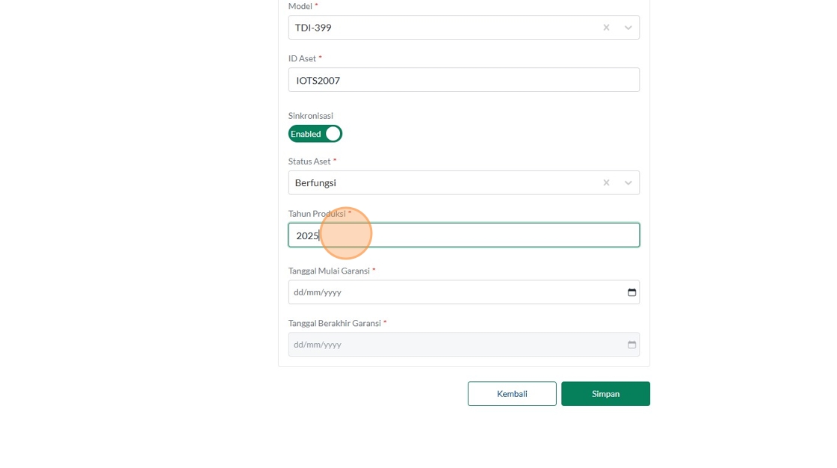Click the Sinkronisasi label text
837x468 pixels.
click(x=311, y=116)
